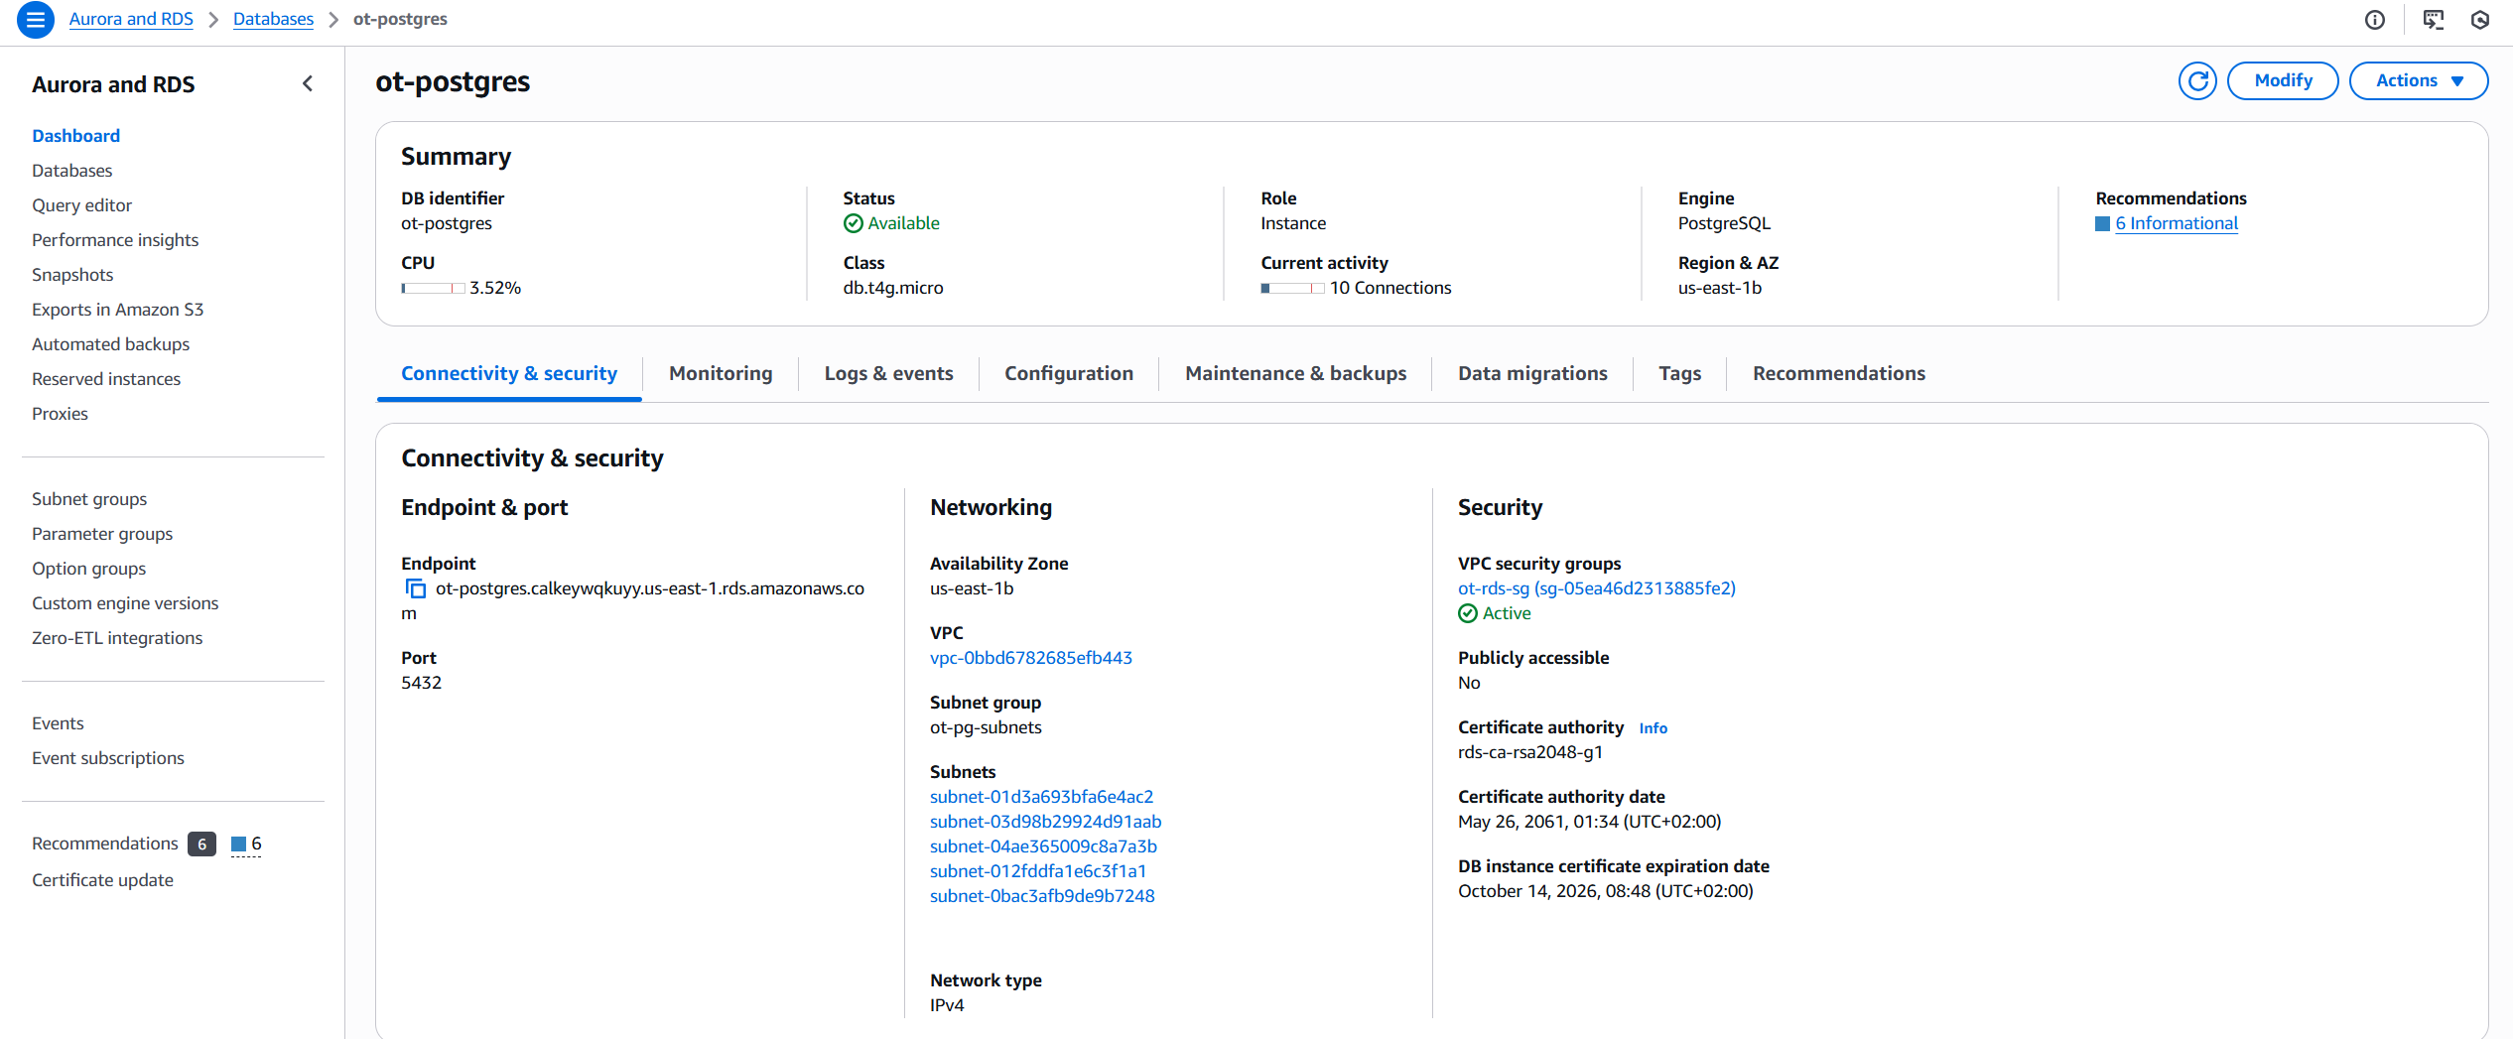Refresh the ot-postgres details page
The image size is (2513, 1039).
[2197, 80]
